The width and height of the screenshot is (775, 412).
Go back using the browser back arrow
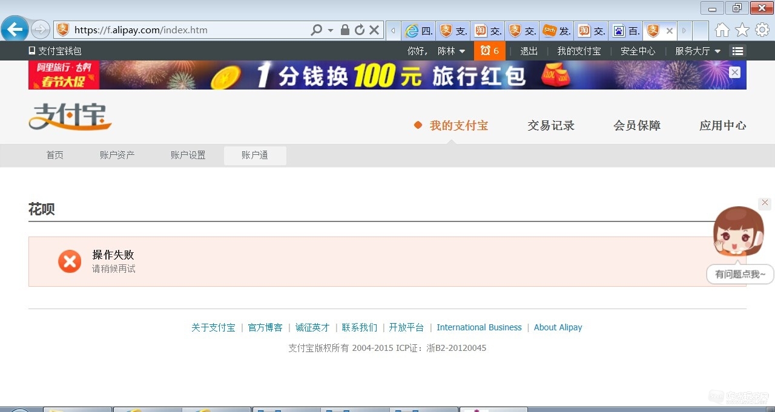click(15, 29)
